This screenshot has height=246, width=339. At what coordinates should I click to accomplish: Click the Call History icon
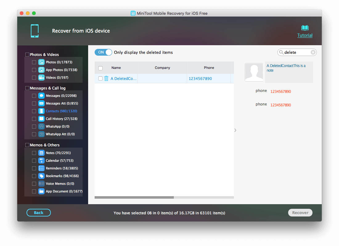coord(41,119)
